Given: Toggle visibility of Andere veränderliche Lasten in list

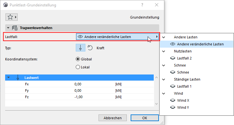Looking at the screenshot, I should [173, 44].
